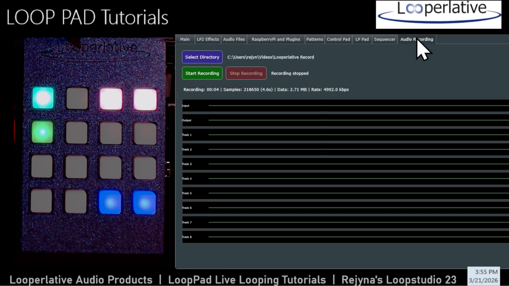
Task: Open the Patterns tab
Action: pos(314,39)
